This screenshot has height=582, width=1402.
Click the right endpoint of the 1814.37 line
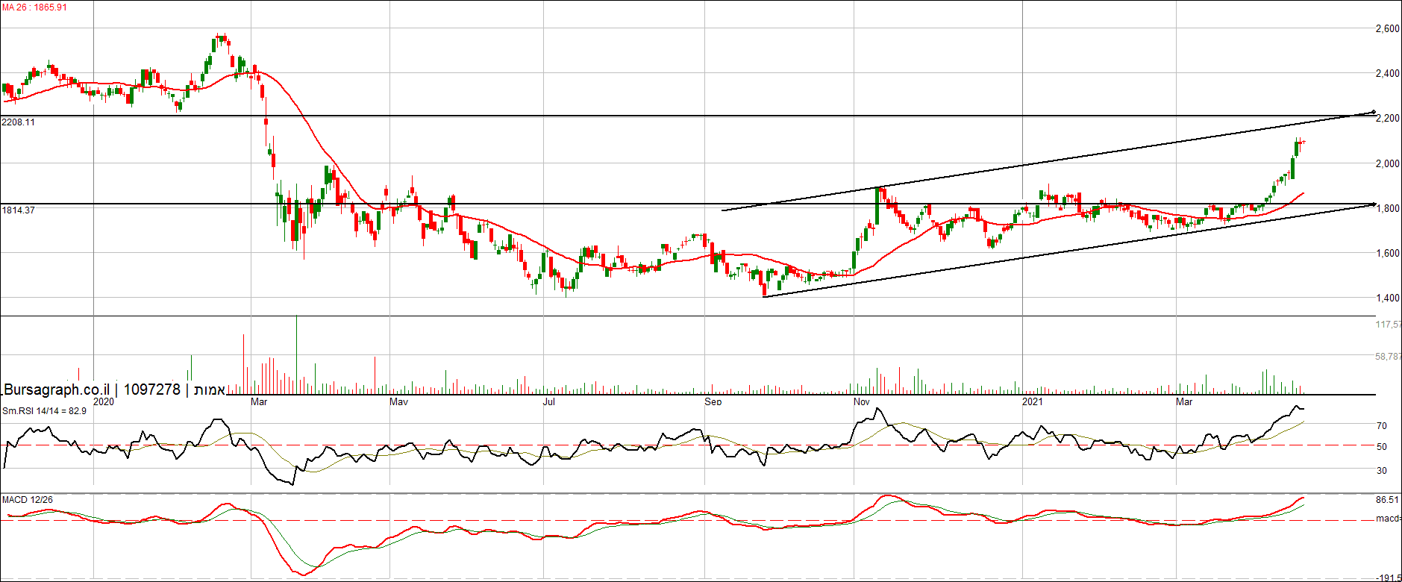[x=1374, y=204]
